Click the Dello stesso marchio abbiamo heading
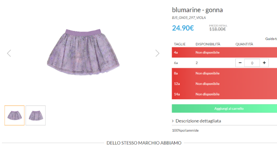The height and width of the screenshot is (145, 277). click(144, 143)
